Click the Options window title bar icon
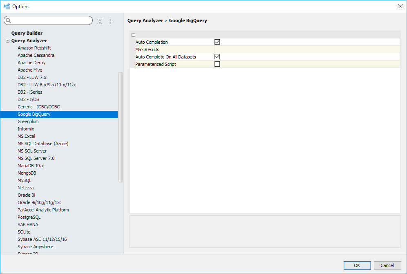The height and width of the screenshot is (274, 407). coord(7,6)
